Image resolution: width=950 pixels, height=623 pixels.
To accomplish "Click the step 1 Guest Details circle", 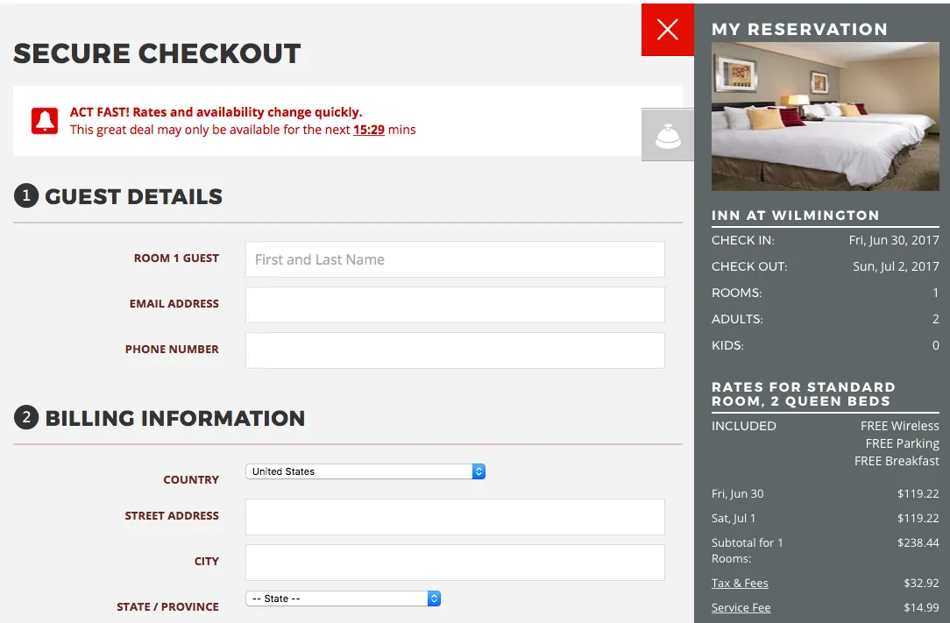I will (26, 195).
